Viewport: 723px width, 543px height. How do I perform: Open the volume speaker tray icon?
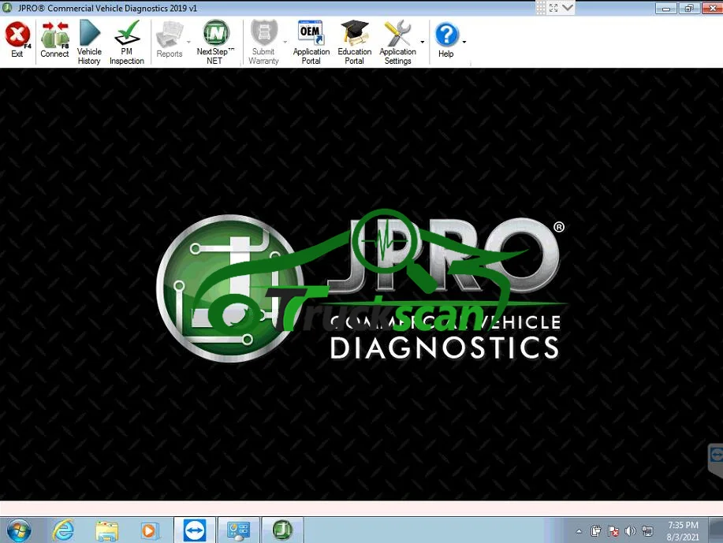[x=630, y=531]
